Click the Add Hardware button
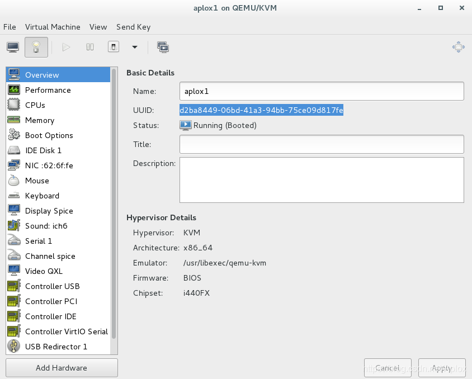This screenshot has width=472, height=379. pyautogui.click(x=62, y=368)
